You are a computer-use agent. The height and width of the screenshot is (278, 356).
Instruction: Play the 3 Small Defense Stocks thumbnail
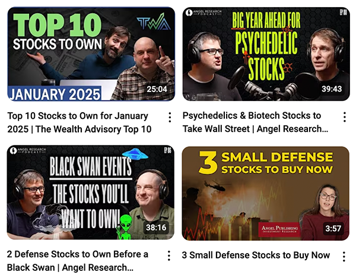[x=265, y=194]
